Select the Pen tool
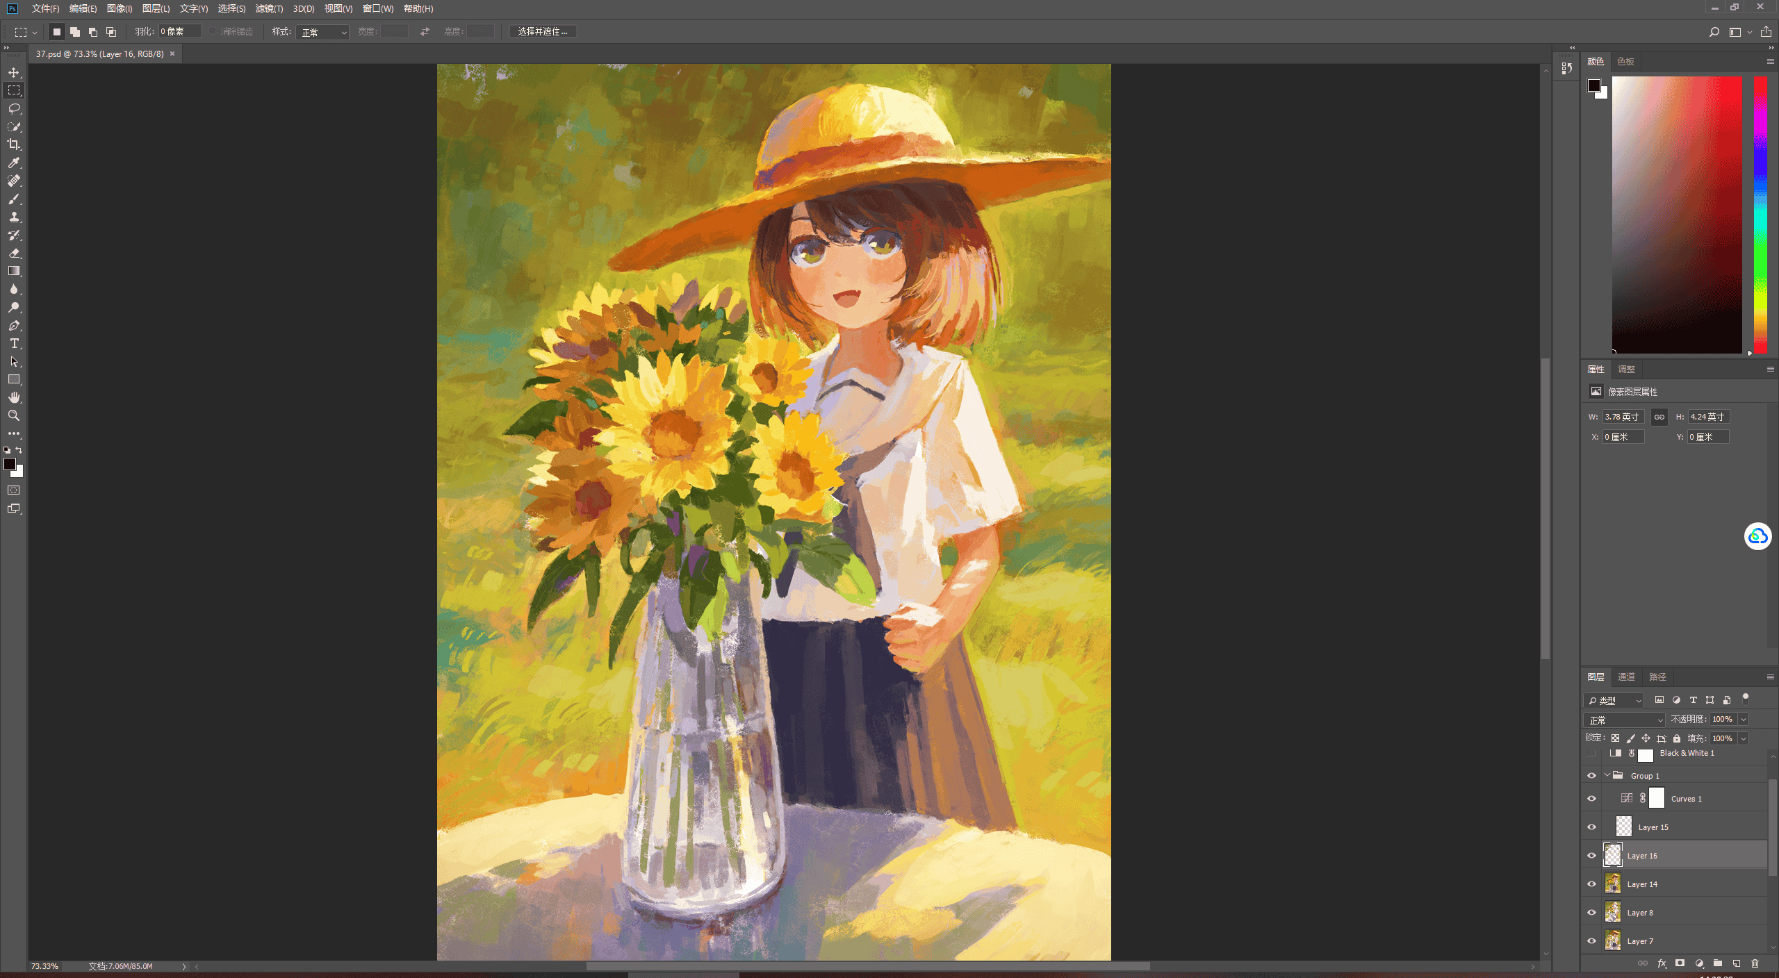Image resolution: width=1779 pixels, height=978 pixels. point(14,326)
